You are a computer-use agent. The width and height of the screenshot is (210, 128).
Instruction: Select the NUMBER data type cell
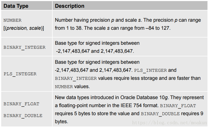pyautogui.click(x=13, y=20)
